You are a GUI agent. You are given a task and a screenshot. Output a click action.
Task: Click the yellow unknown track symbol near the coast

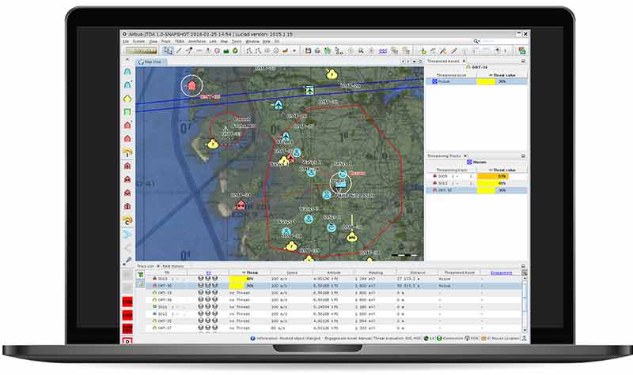point(211,144)
